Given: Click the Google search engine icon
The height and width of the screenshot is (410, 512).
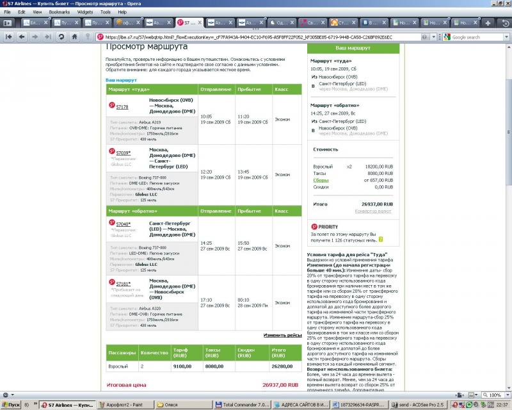Looking at the screenshot, I should coord(447,37).
